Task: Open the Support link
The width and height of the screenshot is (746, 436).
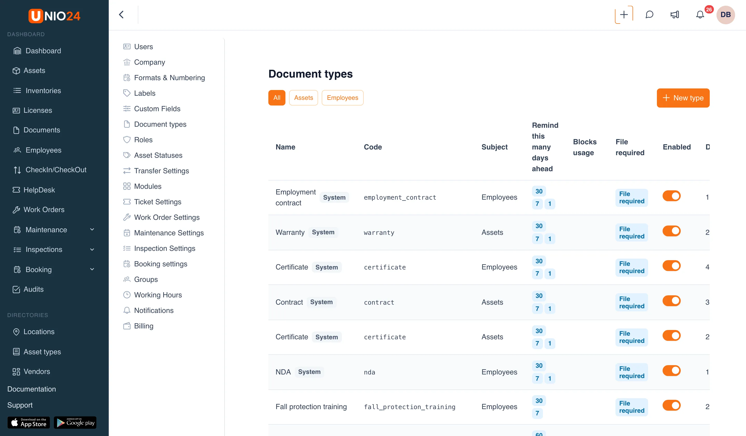Action: pos(20,405)
